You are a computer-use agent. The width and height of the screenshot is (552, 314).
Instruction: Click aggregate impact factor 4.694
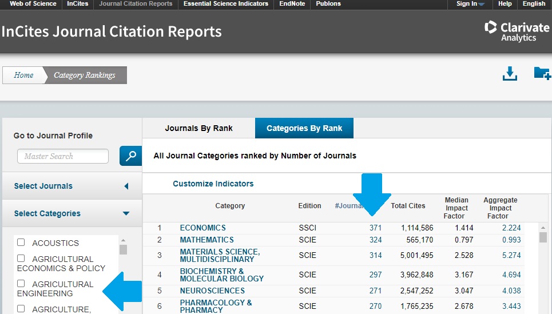pos(511,275)
